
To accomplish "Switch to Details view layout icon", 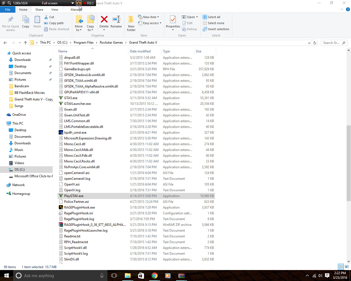I will coord(341,267).
